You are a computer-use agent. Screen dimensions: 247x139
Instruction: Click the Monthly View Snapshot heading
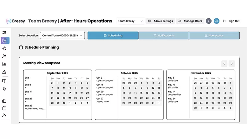click(41, 63)
